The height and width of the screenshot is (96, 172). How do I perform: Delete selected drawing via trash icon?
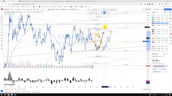coord(107,13)
